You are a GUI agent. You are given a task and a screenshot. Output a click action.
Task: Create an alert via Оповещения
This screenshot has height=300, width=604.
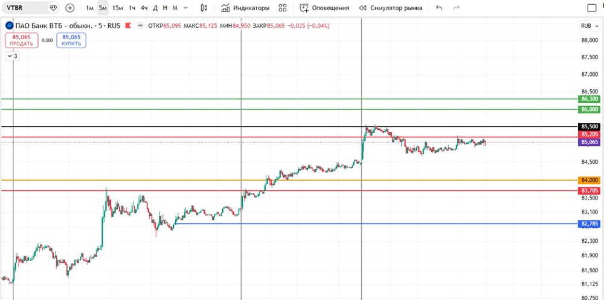point(324,8)
